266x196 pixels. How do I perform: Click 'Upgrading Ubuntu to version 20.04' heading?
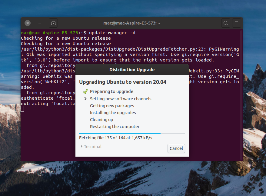click(123, 82)
